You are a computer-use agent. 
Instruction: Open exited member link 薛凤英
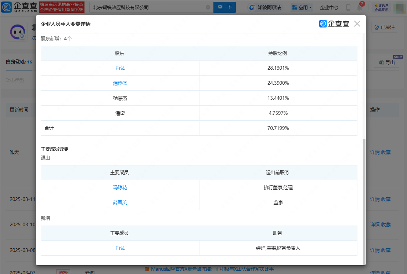tap(120, 202)
